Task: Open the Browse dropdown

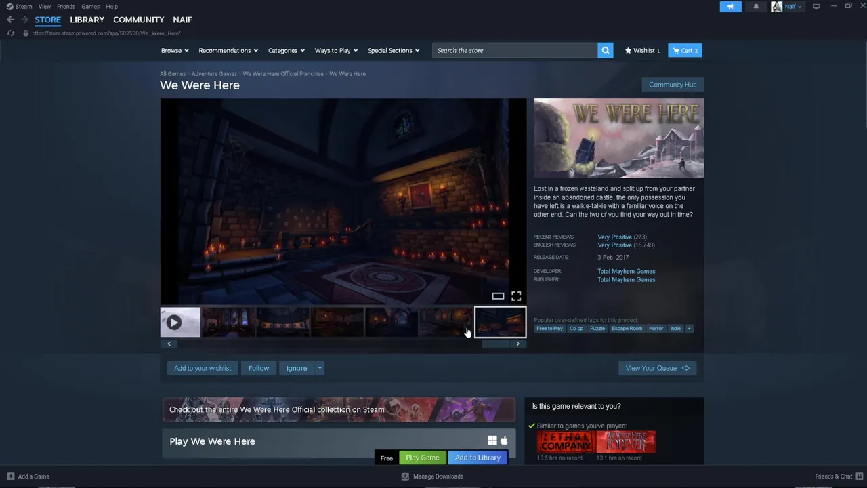Action: pos(174,50)
